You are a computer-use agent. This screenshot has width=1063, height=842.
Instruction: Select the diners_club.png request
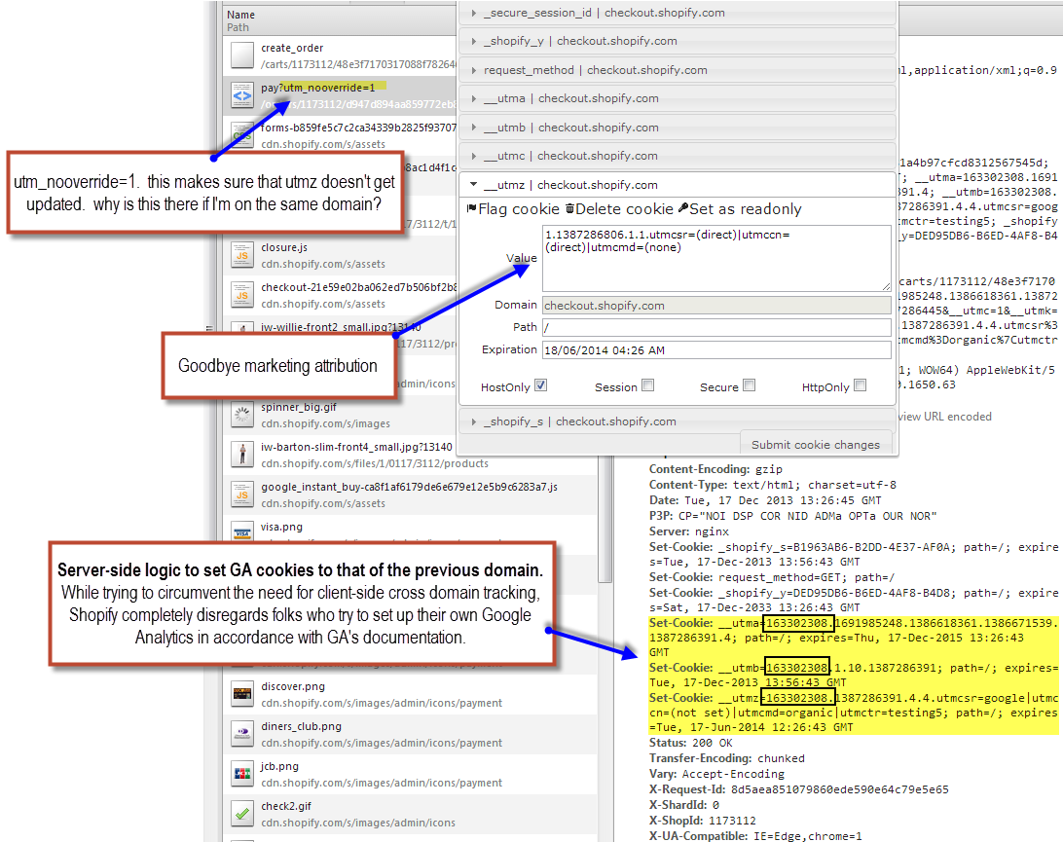click(x=411, y=734)
